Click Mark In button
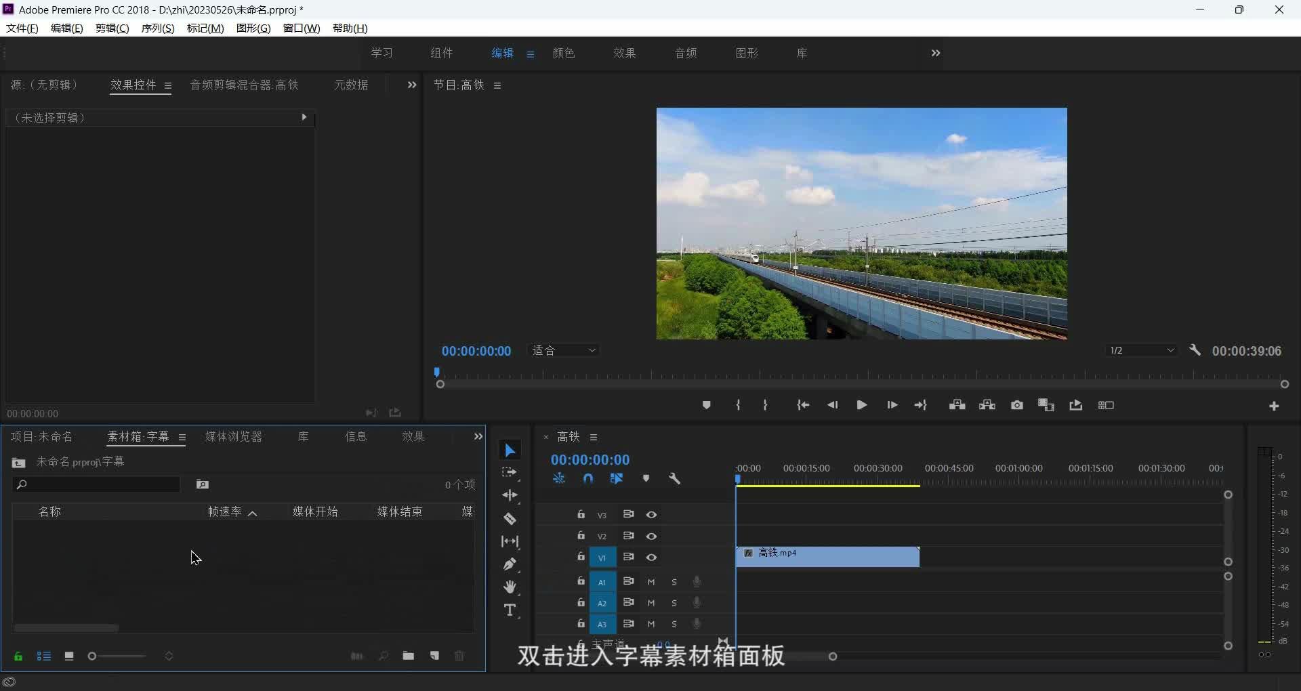1301x691 pixels. pos(738,405)
